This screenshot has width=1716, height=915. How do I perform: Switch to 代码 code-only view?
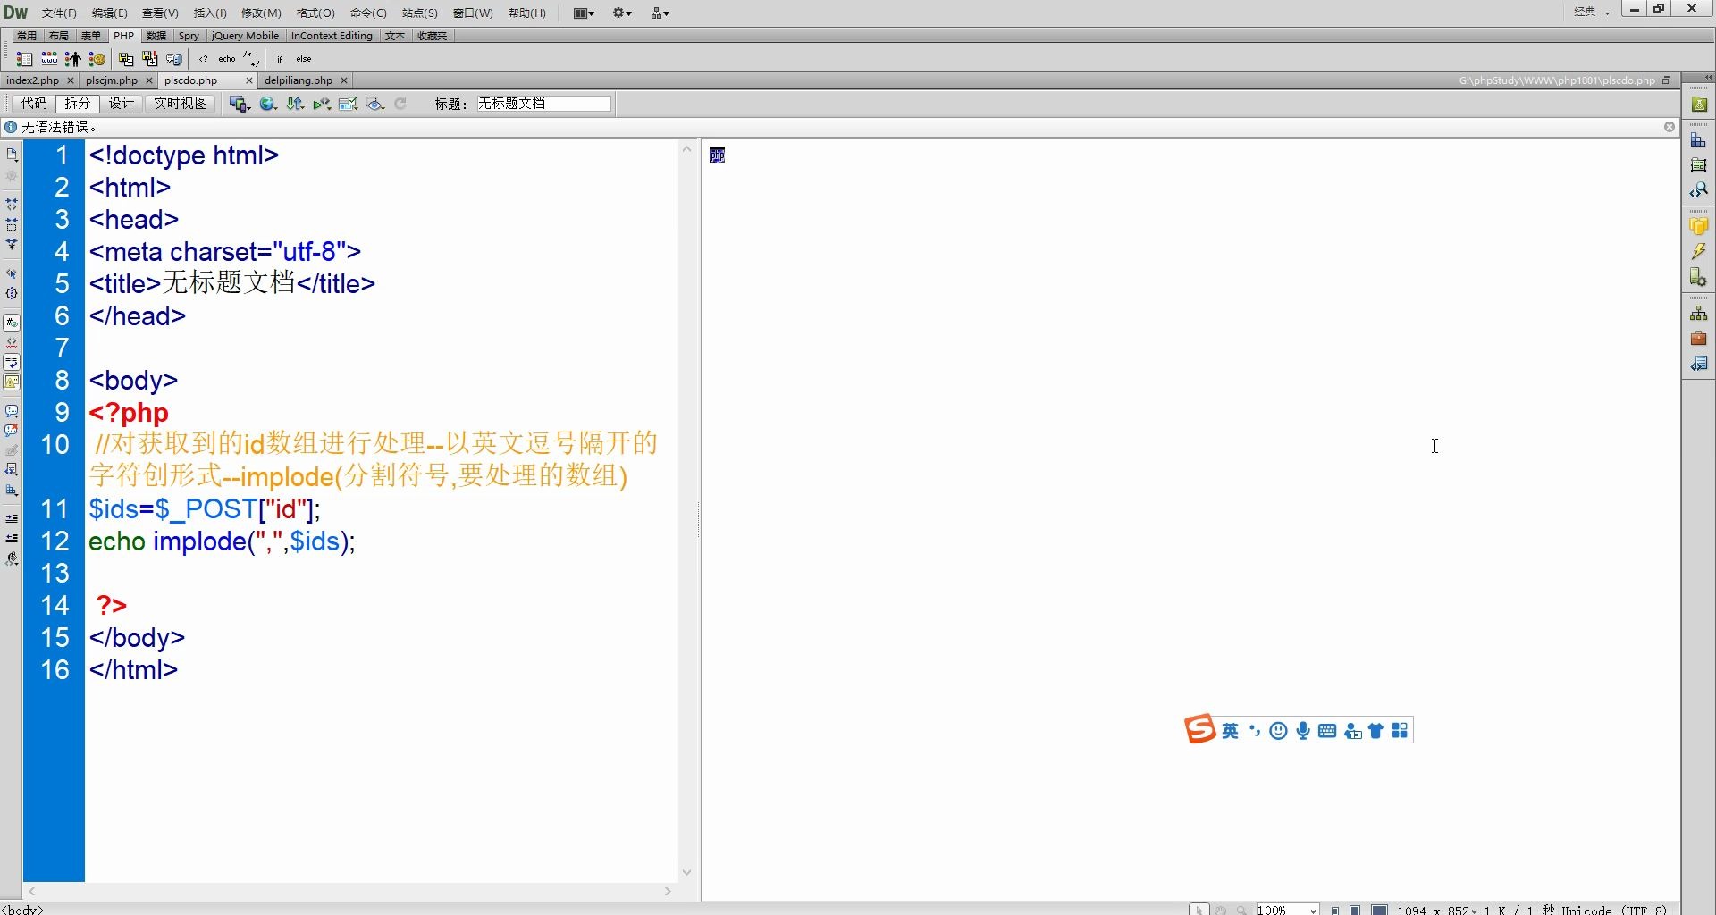(x=34, y=103)
